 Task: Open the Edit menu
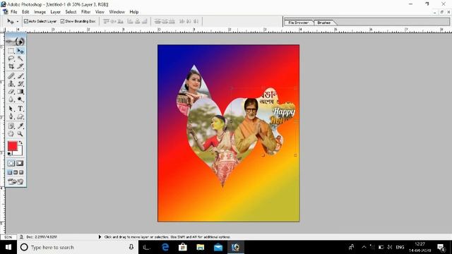pyautogui.click(x=25, y=12)
